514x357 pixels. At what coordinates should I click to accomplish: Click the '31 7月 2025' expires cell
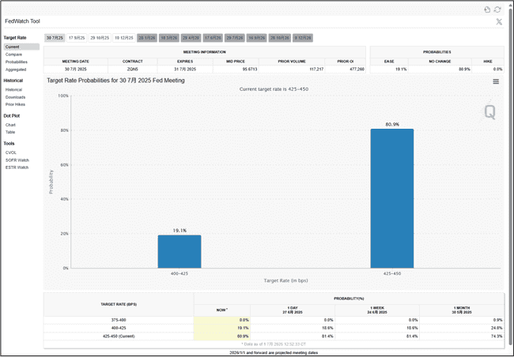click(x=185, y=69)
